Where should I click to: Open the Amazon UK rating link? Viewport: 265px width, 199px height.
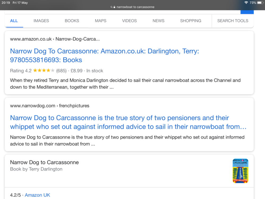(x=37, y=195)
